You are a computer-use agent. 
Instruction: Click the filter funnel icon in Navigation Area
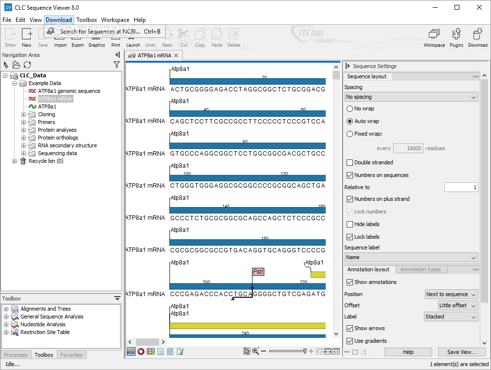point(117,65)
